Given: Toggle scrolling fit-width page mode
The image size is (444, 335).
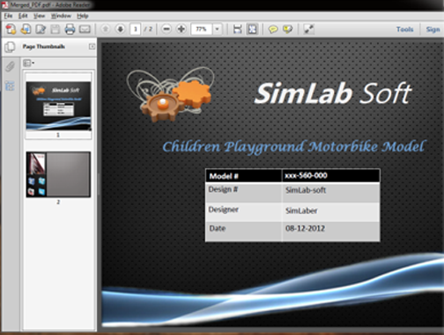Looking at the screenshot, I should [x=237, y=29].
